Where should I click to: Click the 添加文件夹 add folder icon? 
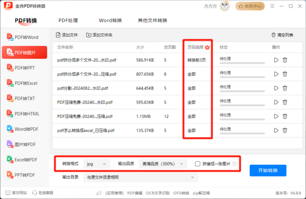[x=89, y=35]
